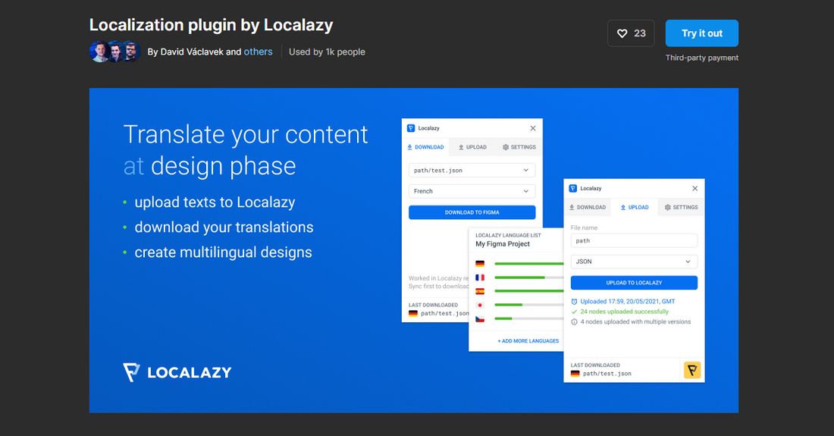Viewport: 834px width, 436px height.
Task: Click Third-party payment label
Action: 701,58
